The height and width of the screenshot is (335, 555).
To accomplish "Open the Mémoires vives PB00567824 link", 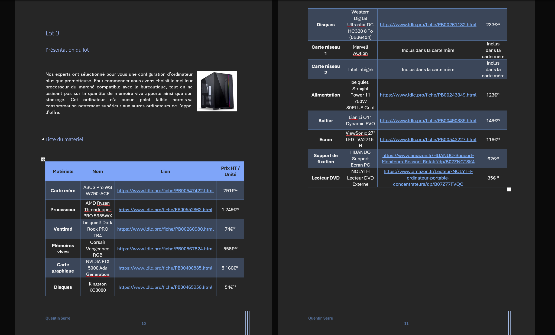I will 165,249.
